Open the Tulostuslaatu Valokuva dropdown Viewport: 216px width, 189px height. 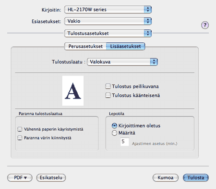click(x=122, y=62)
